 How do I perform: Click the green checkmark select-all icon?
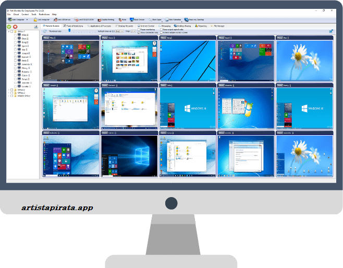pyautogui.click(x=9, y=27)
